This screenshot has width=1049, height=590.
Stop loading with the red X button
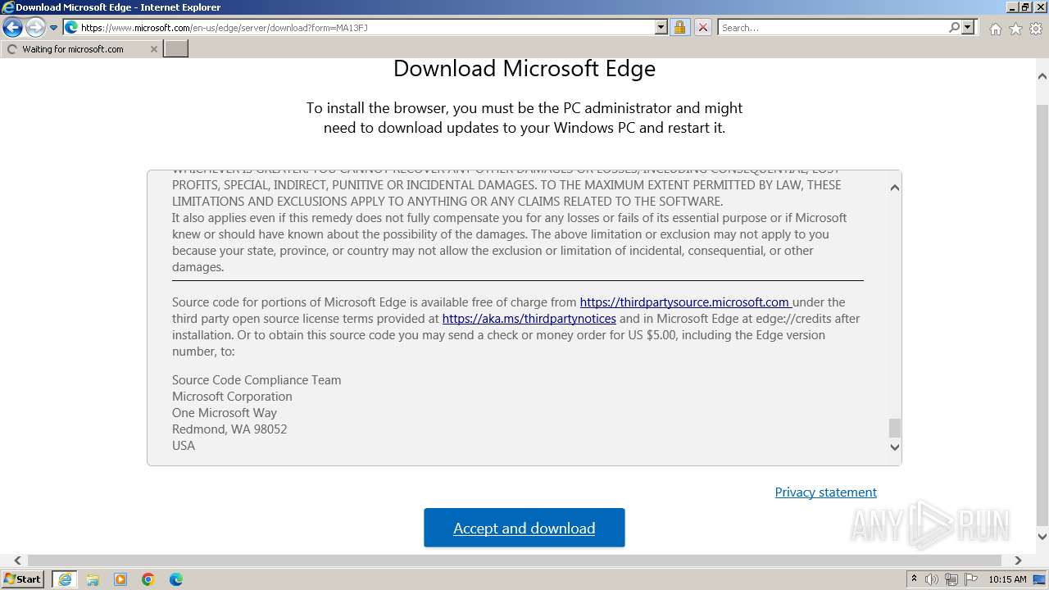(x=703, y=28)
